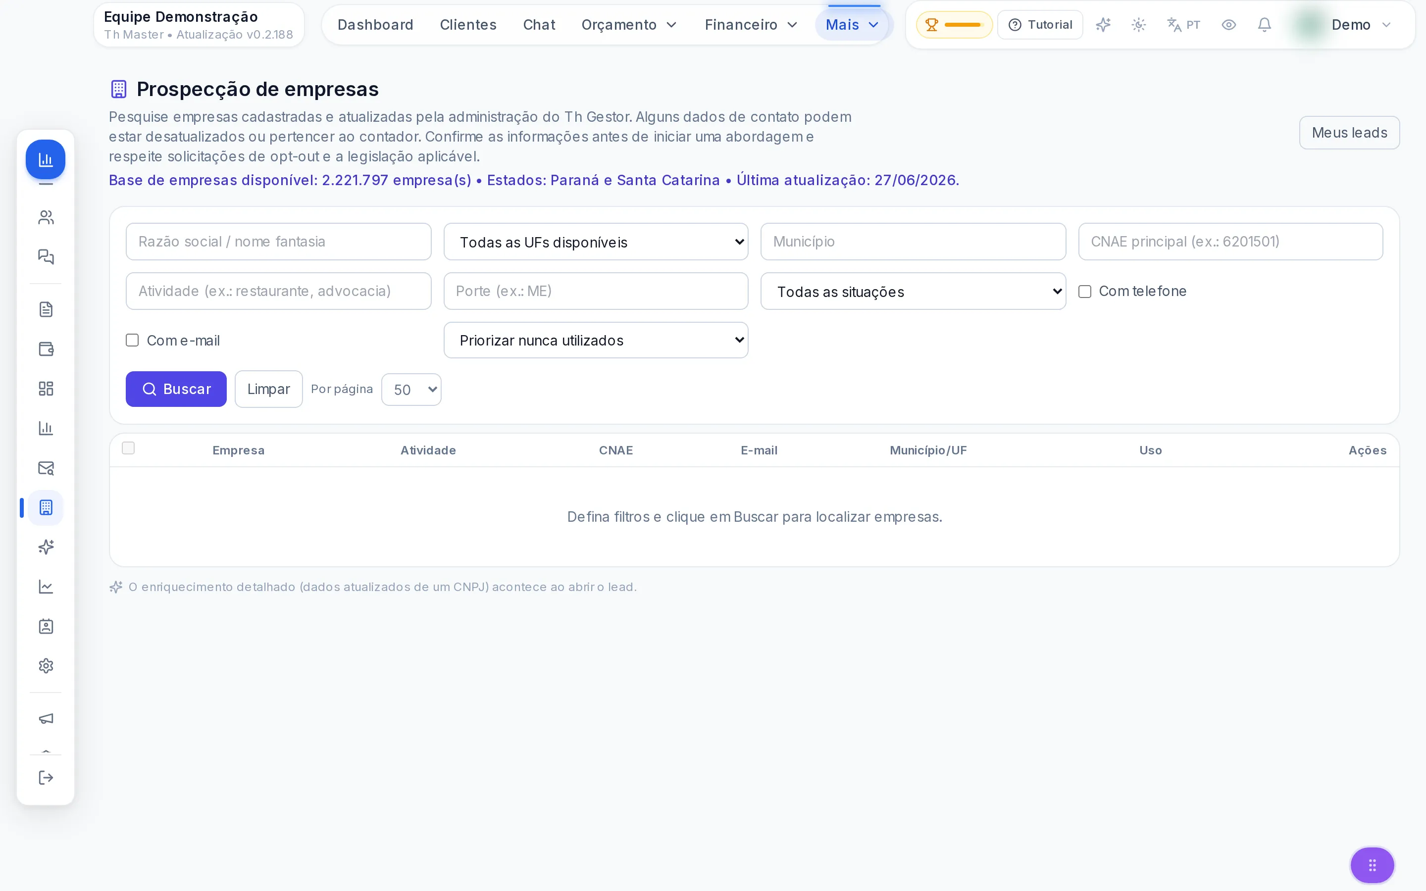Click the Uso column header

coord(1150,450)
